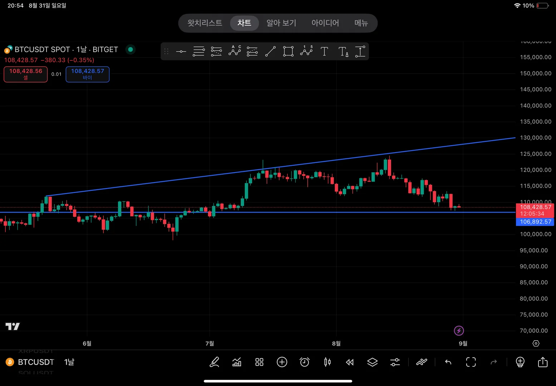Tap the blue 바이 buy button
The width and height of the screenshot is (556, 386).
pyautogui.click(x=88, y=74)
